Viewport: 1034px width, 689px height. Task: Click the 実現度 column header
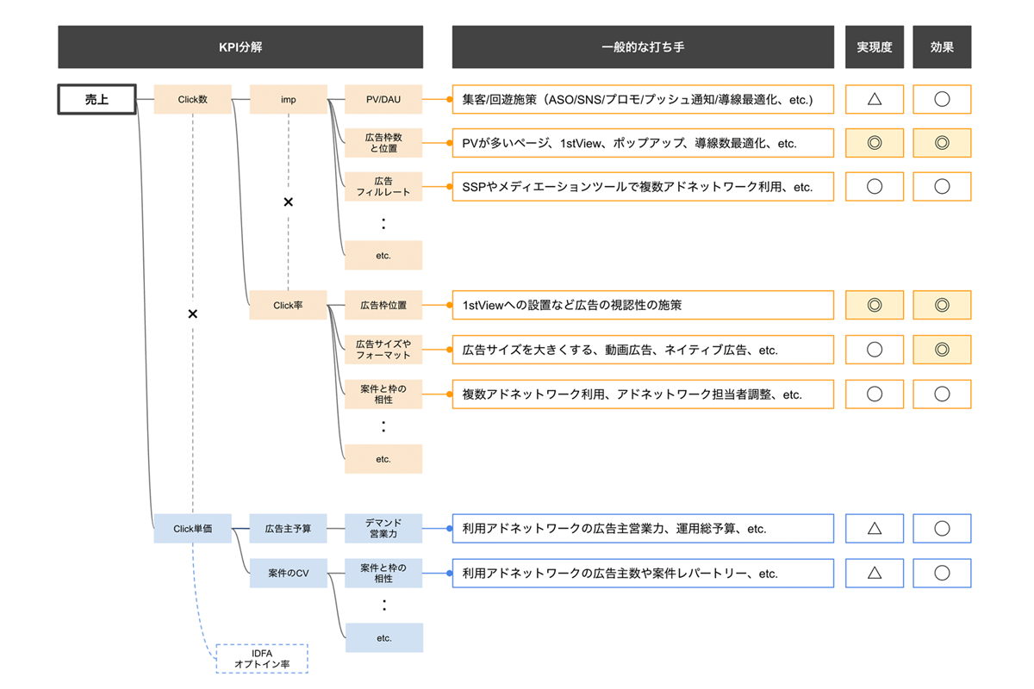[874, 47]
